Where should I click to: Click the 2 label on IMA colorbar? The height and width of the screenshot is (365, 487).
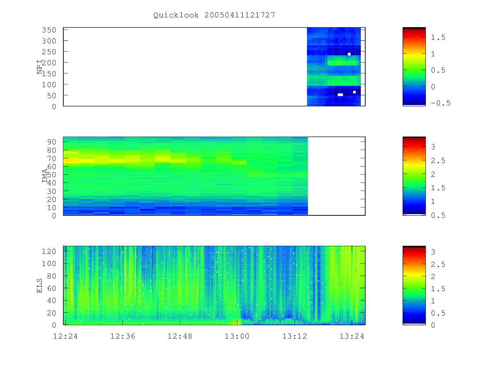click(x=433, y=174)
